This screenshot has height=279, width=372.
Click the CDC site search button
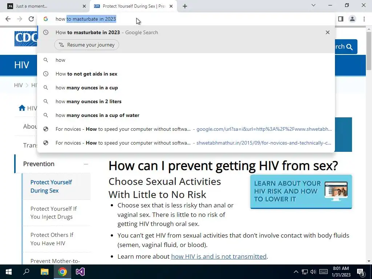click(346, 47)
